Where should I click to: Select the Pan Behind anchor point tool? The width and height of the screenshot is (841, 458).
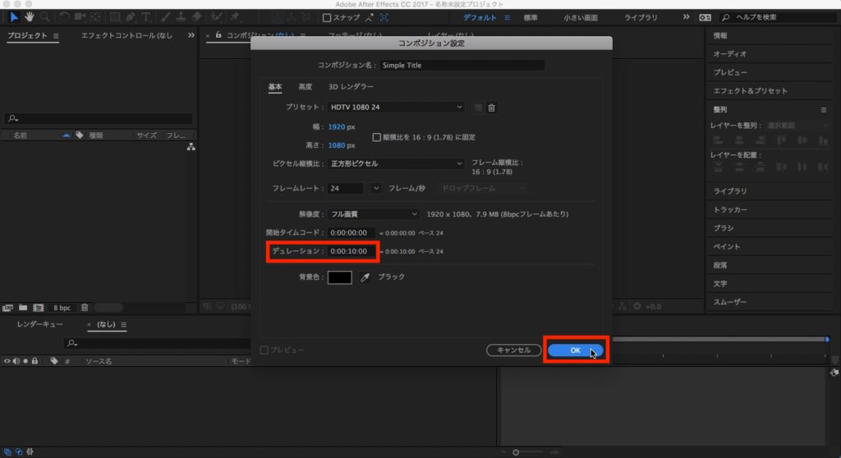95,17
